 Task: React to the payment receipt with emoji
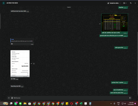click(34, 64)
